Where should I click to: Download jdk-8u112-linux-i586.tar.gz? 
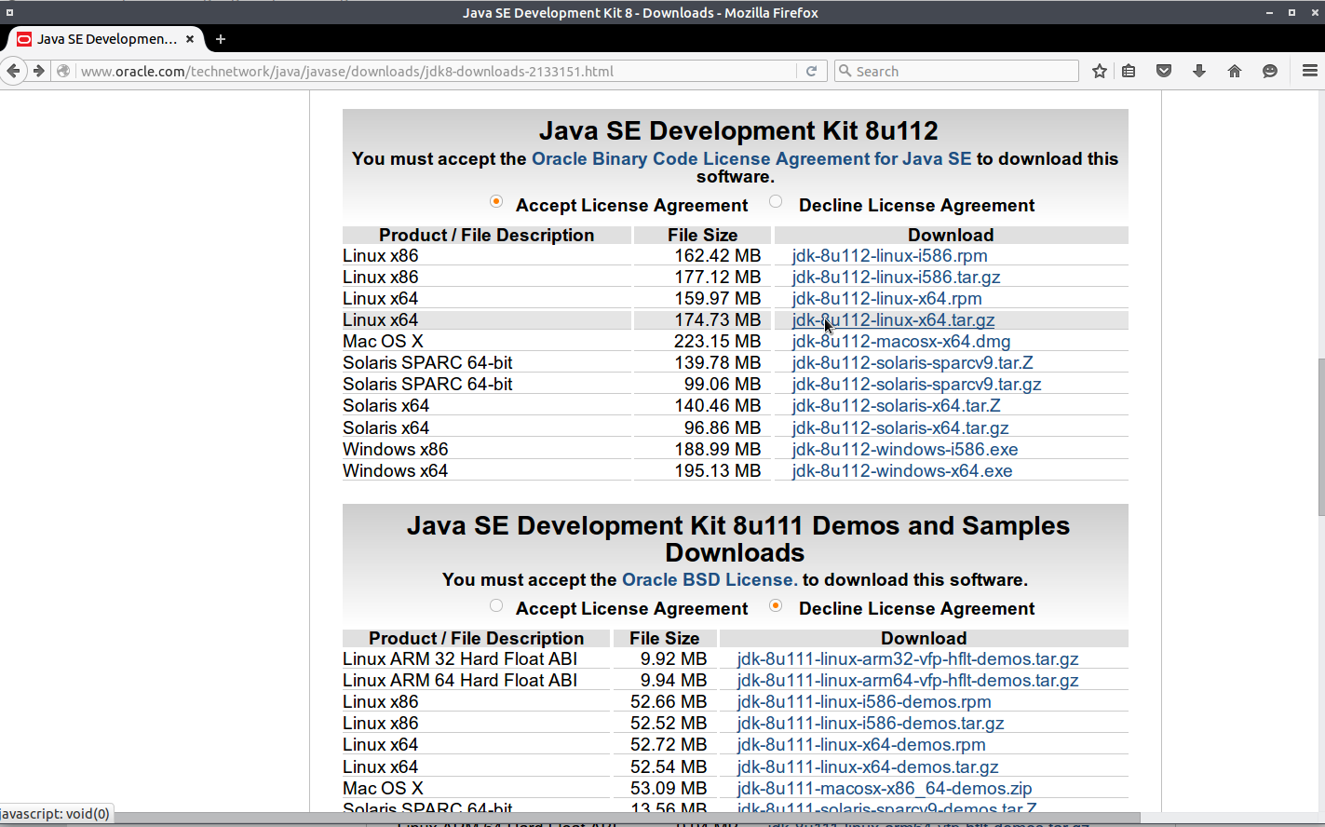(896, 278)
